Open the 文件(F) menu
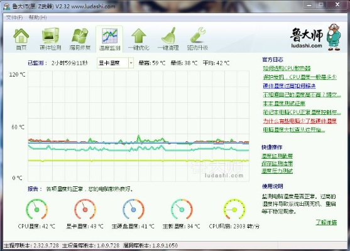This screenshot has width=350, height=251. coord(14,18)
